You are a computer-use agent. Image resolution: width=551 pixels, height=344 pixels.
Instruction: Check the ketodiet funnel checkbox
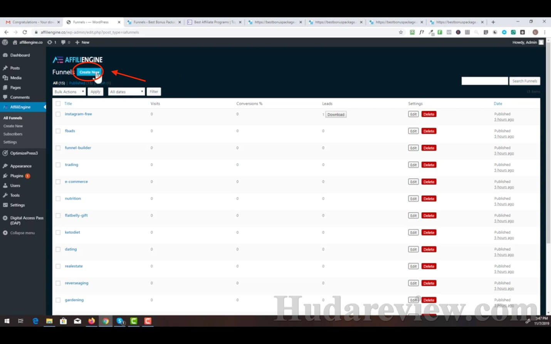click(x=58, y=233)
